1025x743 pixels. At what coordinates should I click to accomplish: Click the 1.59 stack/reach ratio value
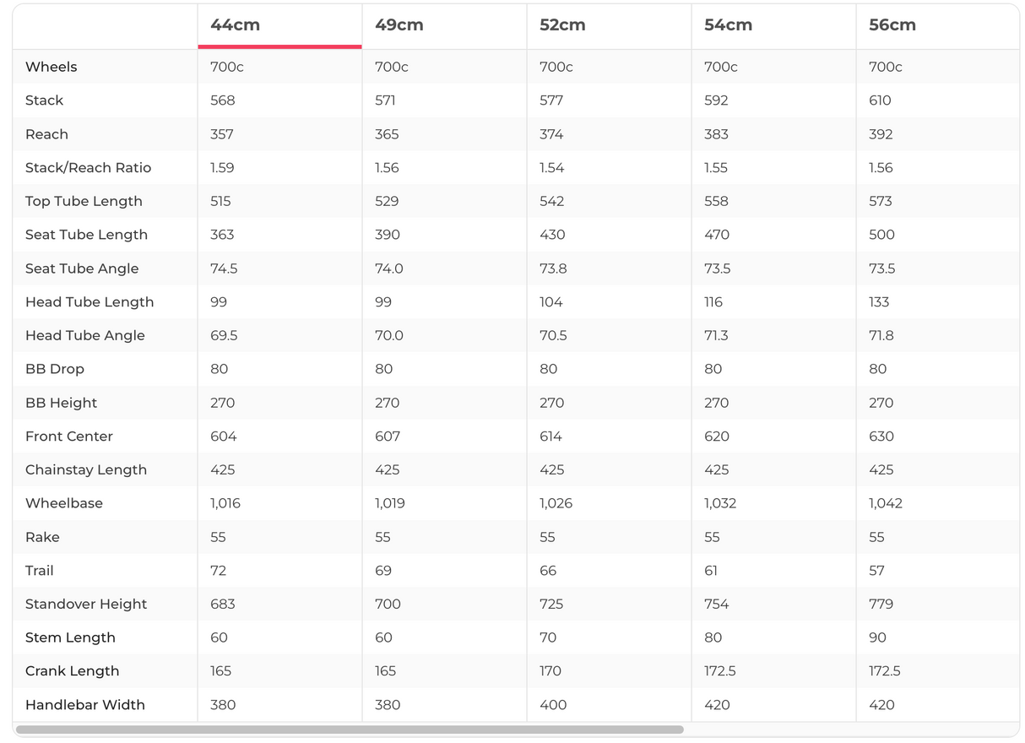point(222,167)
